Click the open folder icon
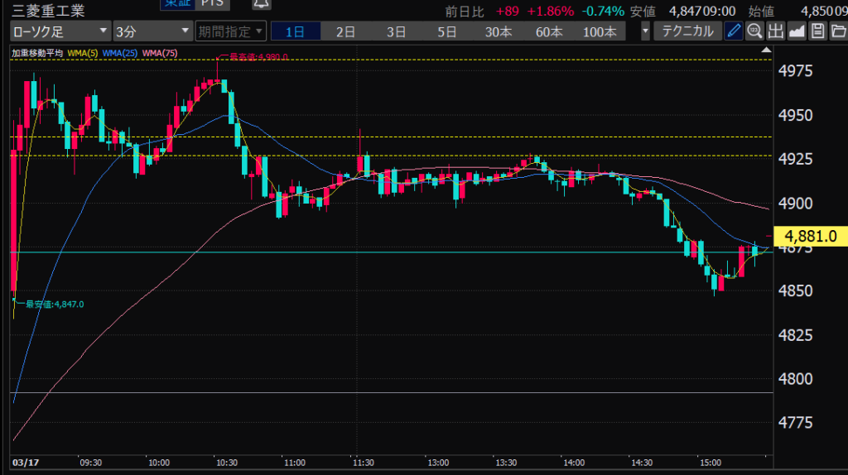 tap(837, 32)
